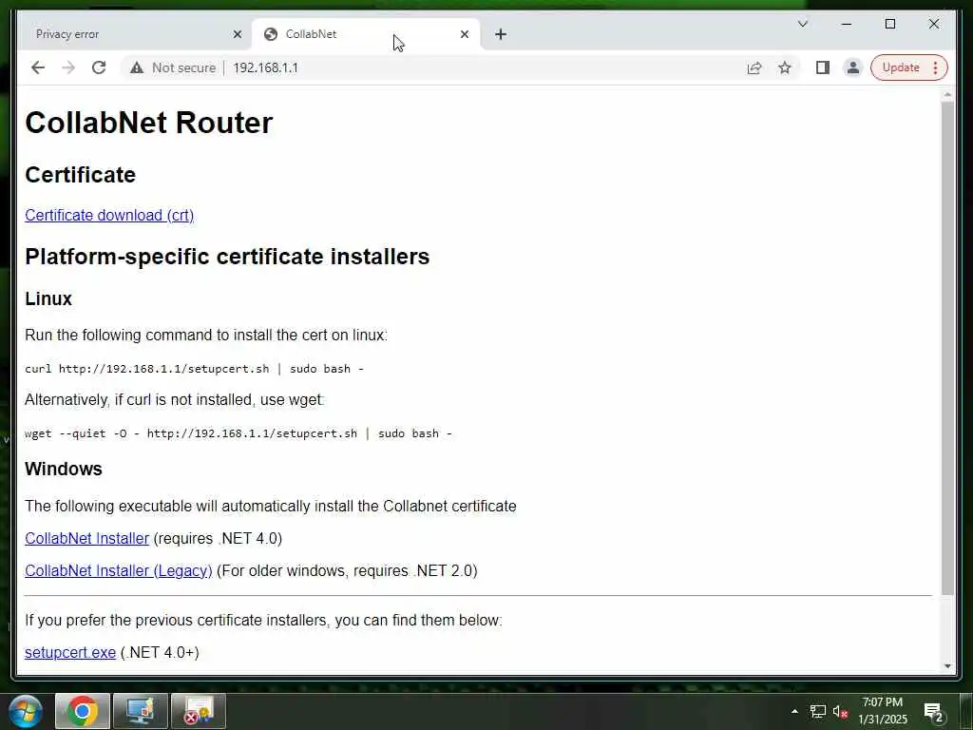Click the page vertical scrollbar thumb
The height and width of the screenshot is (730, 973).
947,348
